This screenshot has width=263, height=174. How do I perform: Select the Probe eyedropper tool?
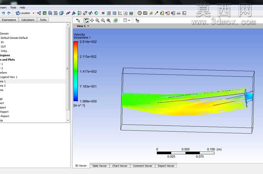tap(156, 13)
